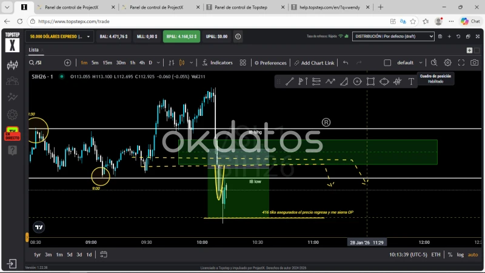Select the trend line drawing tool

289,81
